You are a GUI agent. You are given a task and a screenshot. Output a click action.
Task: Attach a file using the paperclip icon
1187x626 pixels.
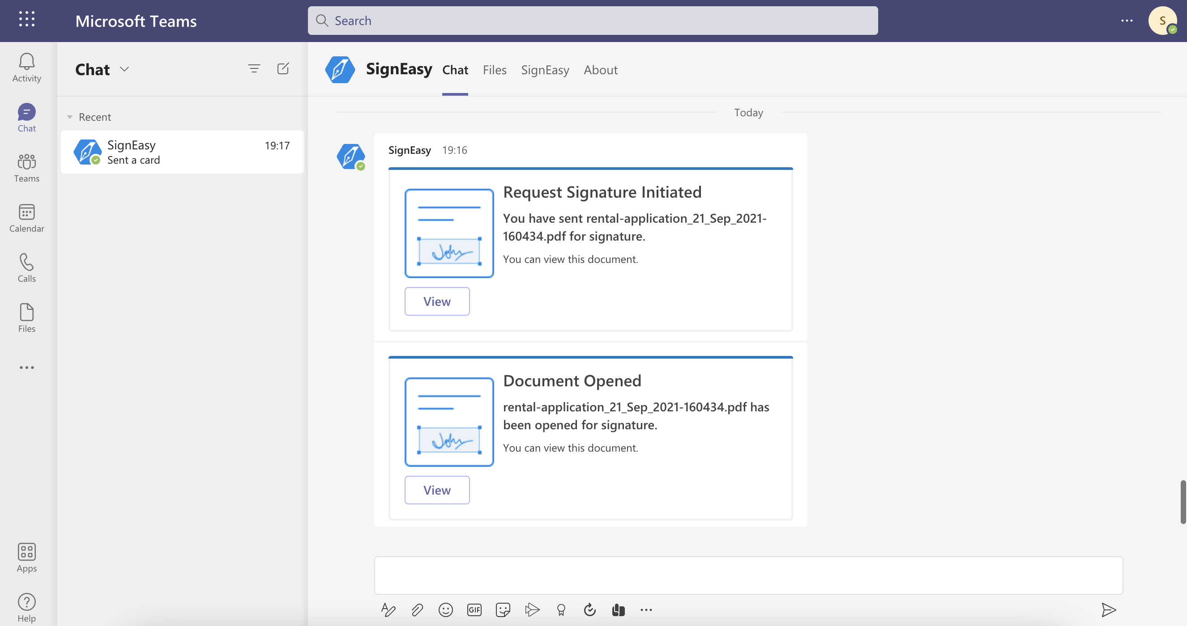click(417, 610)
